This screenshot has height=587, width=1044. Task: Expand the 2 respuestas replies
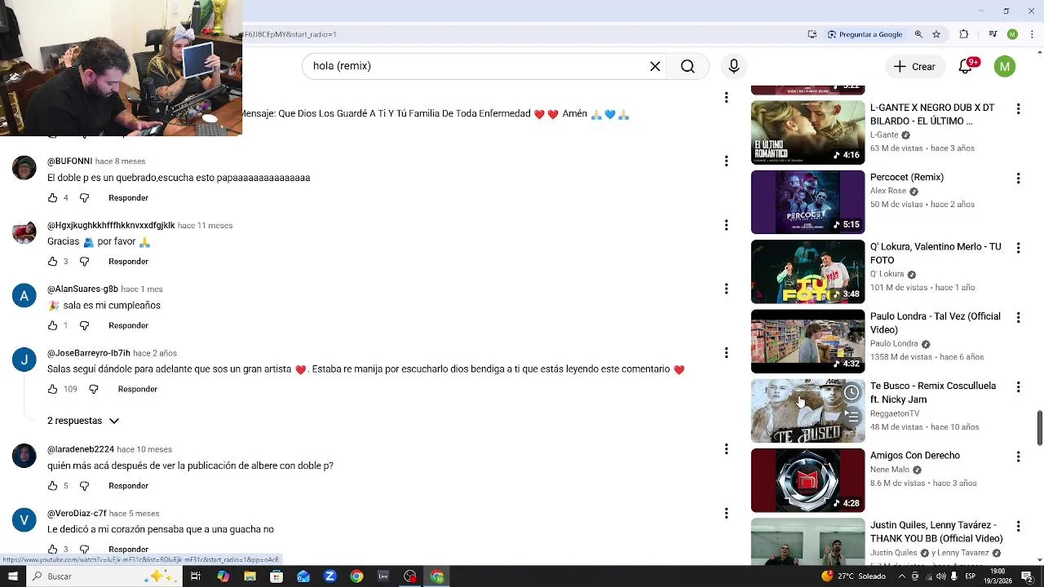(83, 421)
